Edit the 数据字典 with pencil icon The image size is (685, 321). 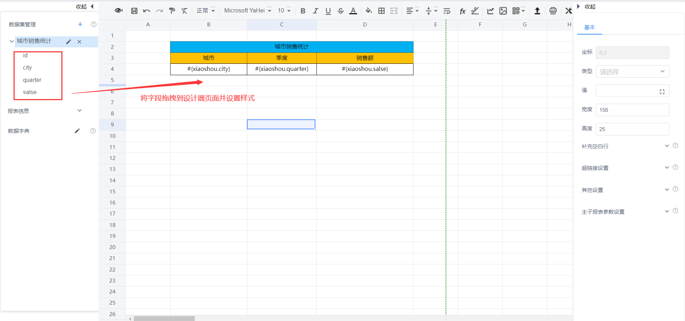coord(77,131)
